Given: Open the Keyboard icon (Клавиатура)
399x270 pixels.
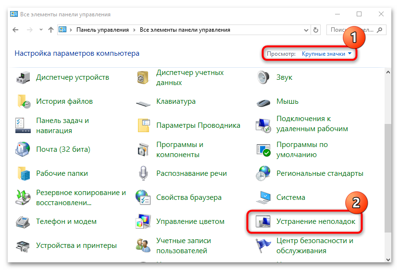Looking at the screenshot, I should 143,103.
